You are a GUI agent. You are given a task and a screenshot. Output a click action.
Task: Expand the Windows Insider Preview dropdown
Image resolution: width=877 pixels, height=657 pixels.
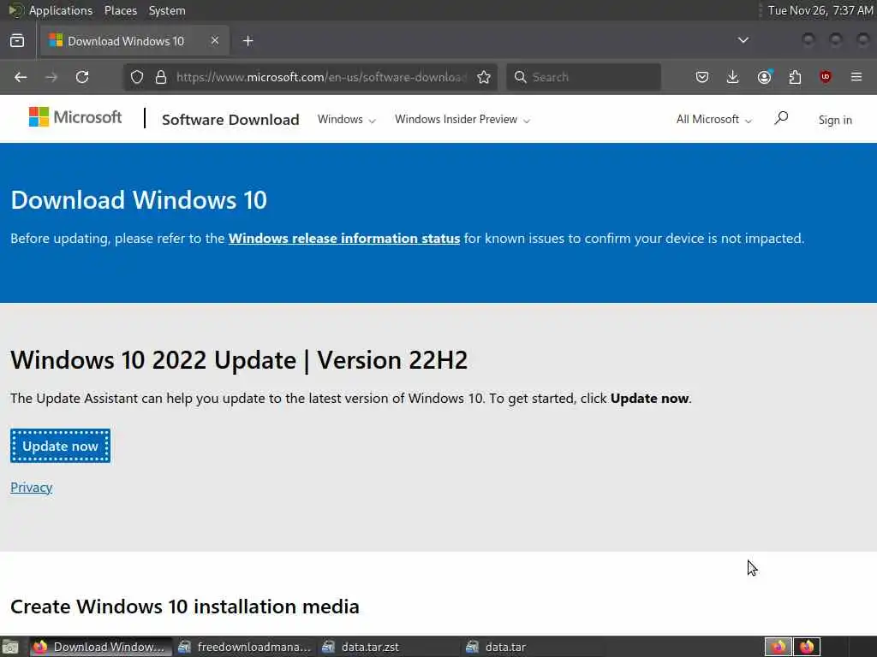[462, 120]
